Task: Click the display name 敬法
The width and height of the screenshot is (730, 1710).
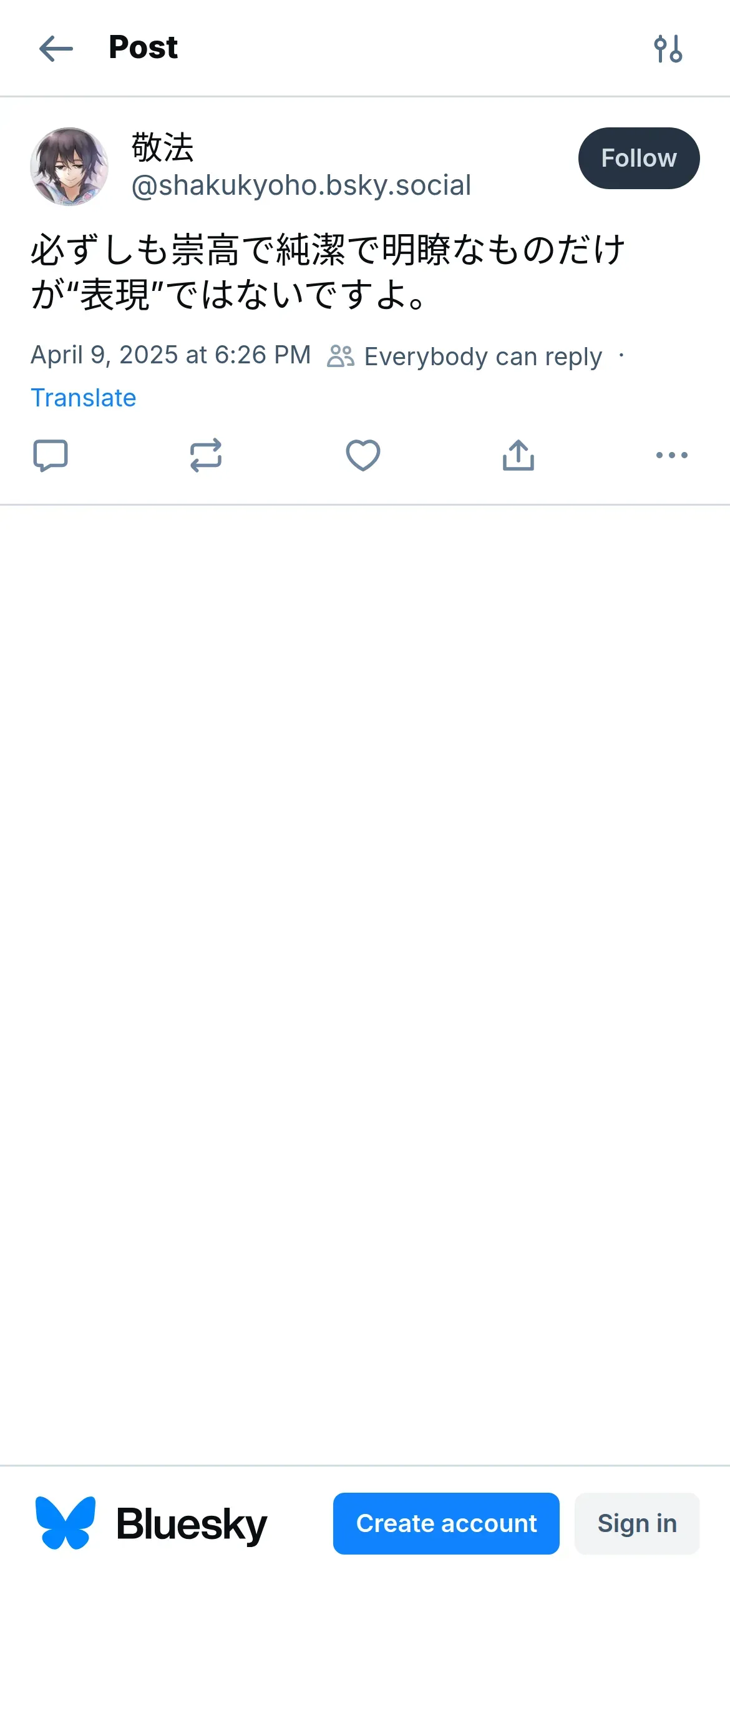Action: point(163,147)
